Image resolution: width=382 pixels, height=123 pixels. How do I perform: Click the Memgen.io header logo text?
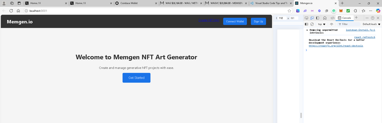pyautogui.click(x=20, y=22)
